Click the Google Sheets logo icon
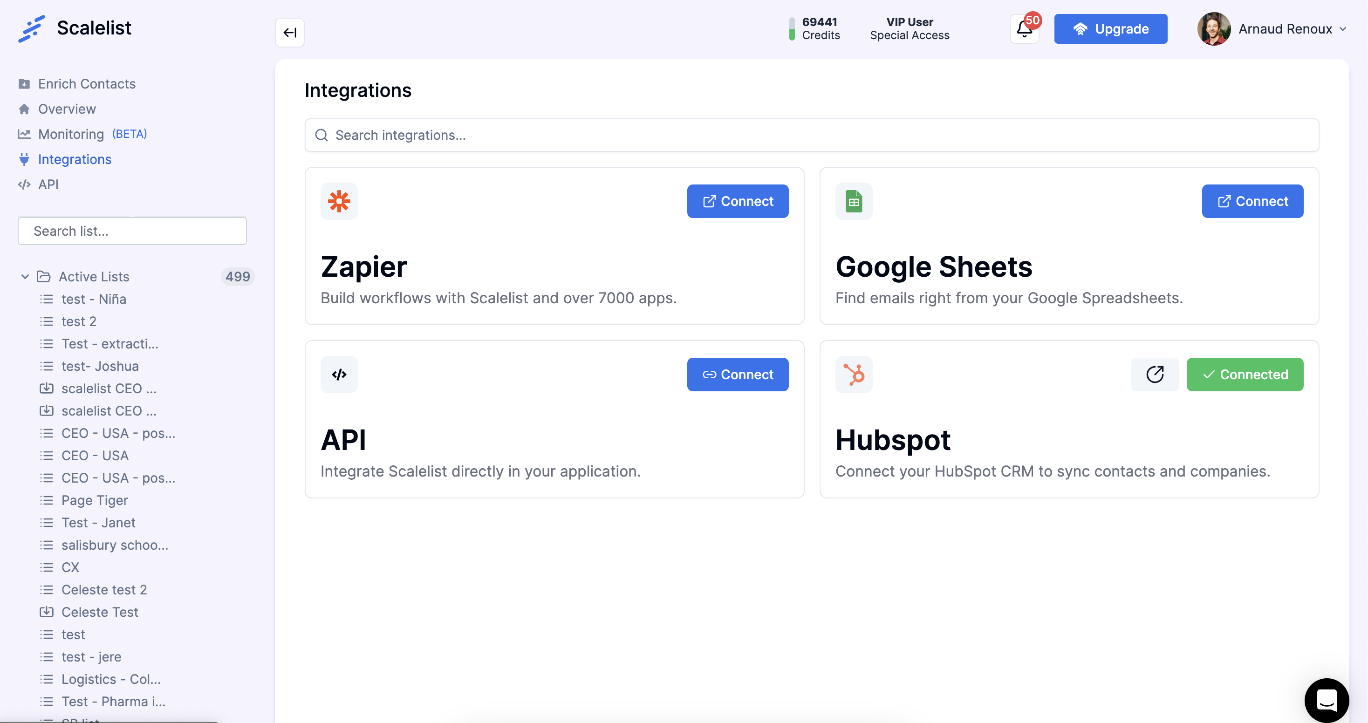This screenshot has width=1368, height=723. (854, 201)
